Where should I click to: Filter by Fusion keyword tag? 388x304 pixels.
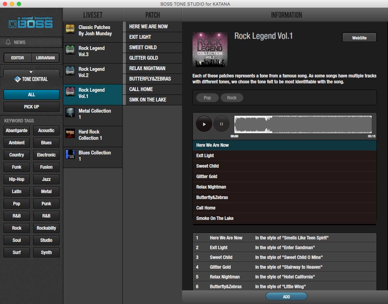point(46,167)
